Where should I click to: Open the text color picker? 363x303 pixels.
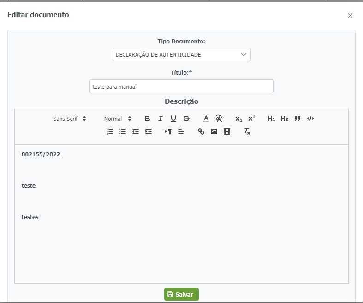pos(206,119)
